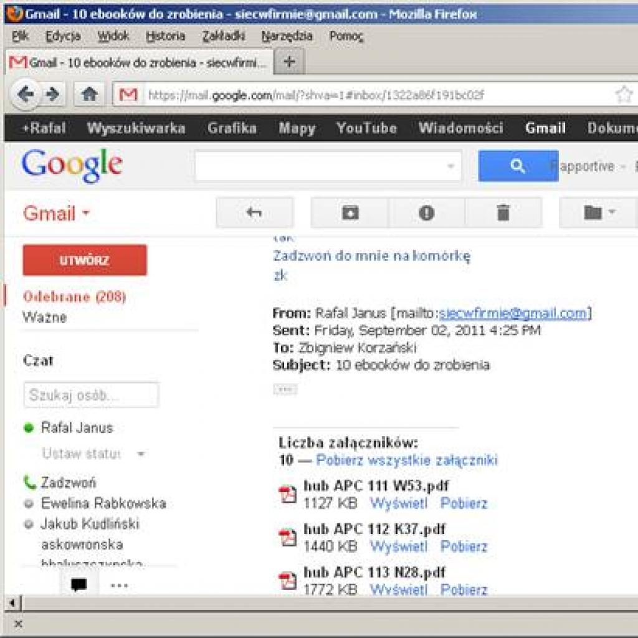
Task: Open the Pomoc menu
Action: point(346,36)
